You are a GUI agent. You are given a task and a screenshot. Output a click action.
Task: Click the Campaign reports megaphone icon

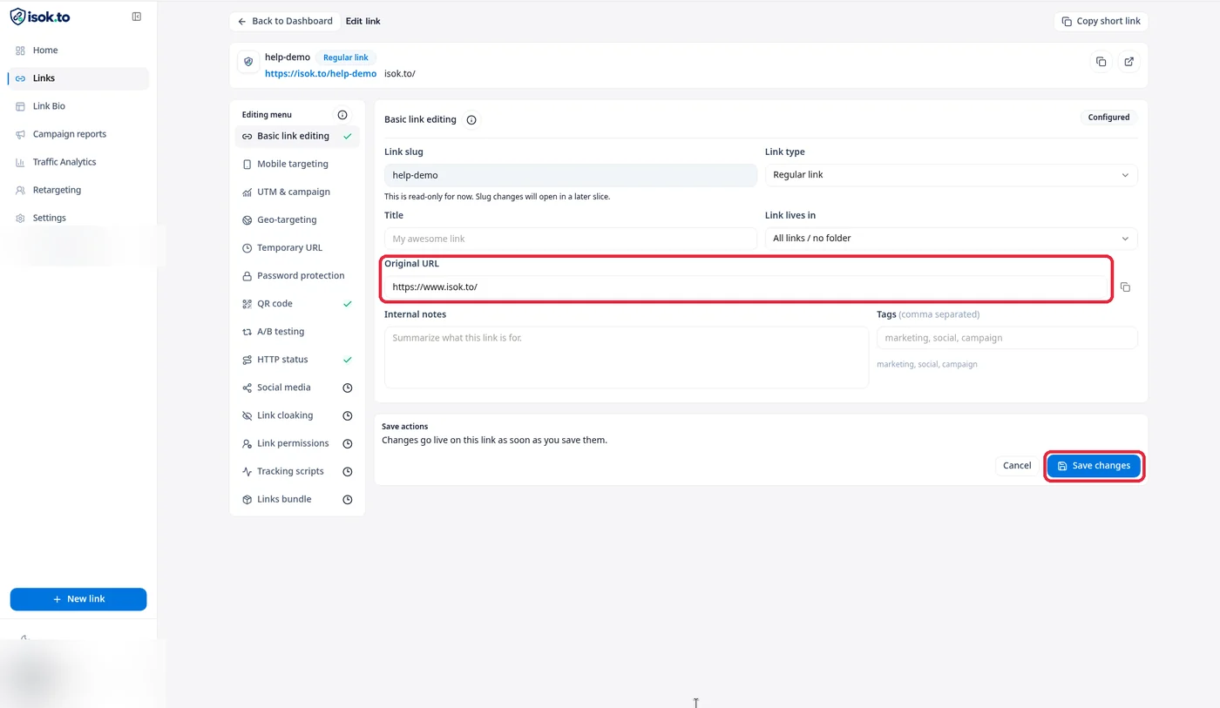tap(21, 134)
